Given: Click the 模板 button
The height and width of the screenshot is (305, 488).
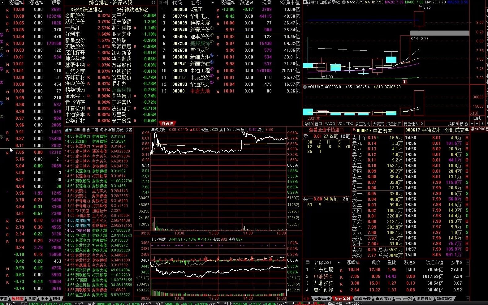Looking at the screenshot, I should pos(464,123).
